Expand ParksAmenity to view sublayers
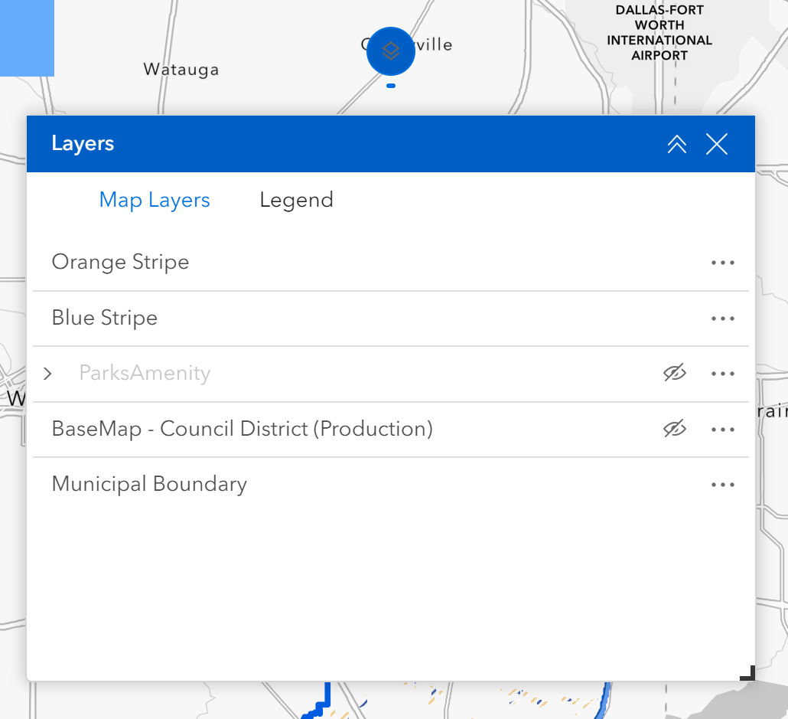The width and height of the screenshot is (788, 719). (x=47, y=374)
